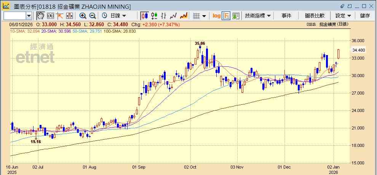377x175 pixels.
Task: Click the 20-SMA: 30.596 legend label
Action: (56, 31)
